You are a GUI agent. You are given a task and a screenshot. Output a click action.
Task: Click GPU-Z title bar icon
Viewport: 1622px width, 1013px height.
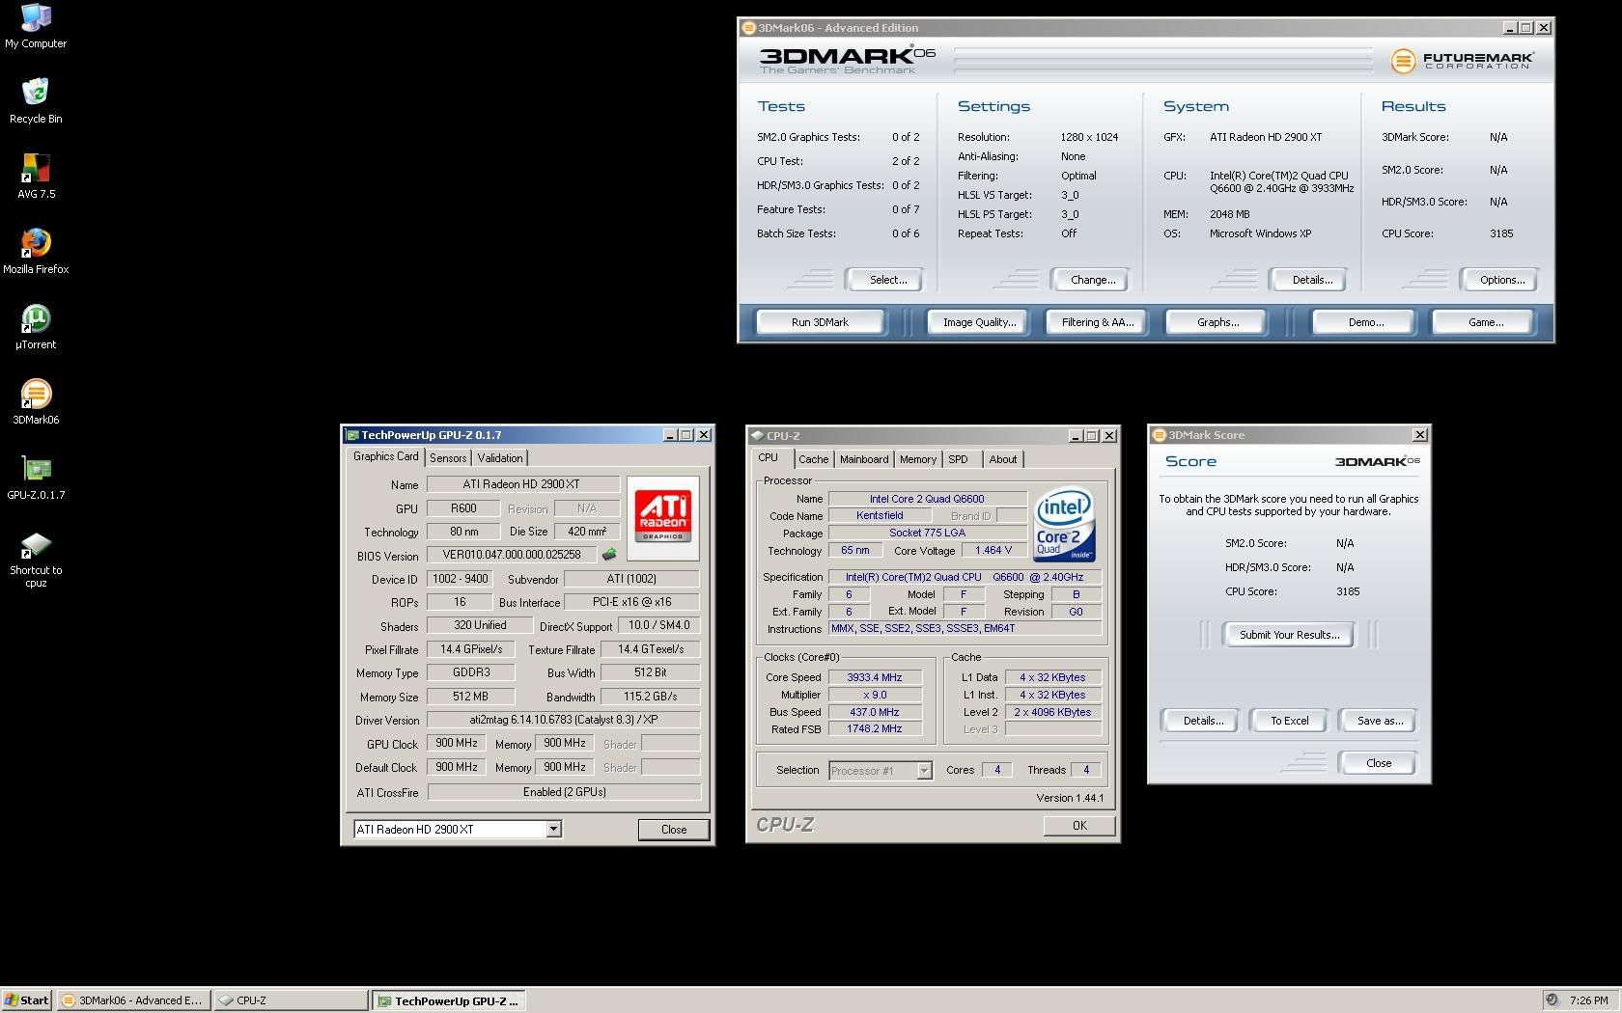[x=352, y=435]
